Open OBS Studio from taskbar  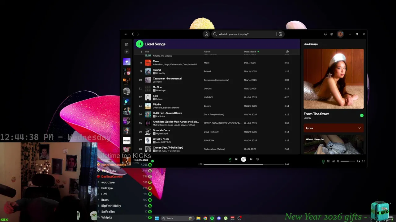pos(239,218)
